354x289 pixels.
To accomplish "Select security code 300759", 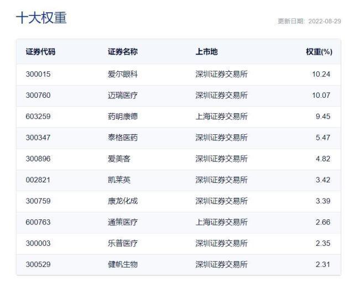I will pyautogui.click(x=38, y=201).
